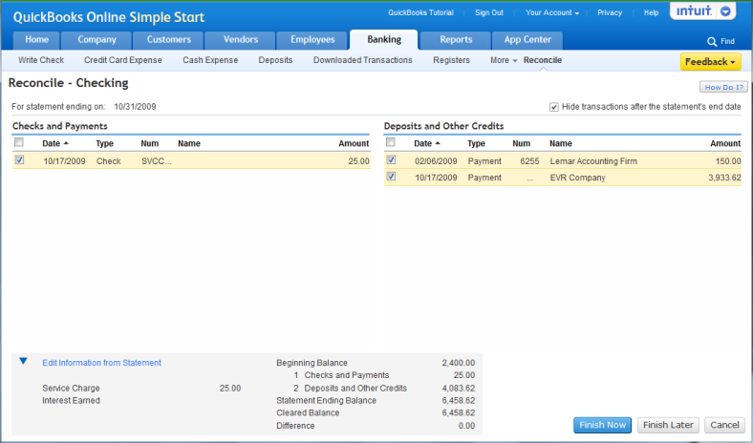Open Cash Expense
The image size is (753, 443).
[210, 60]
